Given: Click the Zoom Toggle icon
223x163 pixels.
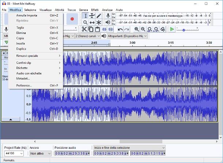Looking at the screenshot, I should click(163, 30).
